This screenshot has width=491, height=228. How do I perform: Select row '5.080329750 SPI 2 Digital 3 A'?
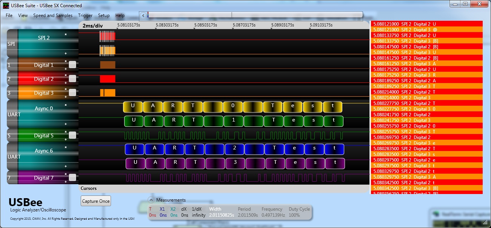[427, 177]
